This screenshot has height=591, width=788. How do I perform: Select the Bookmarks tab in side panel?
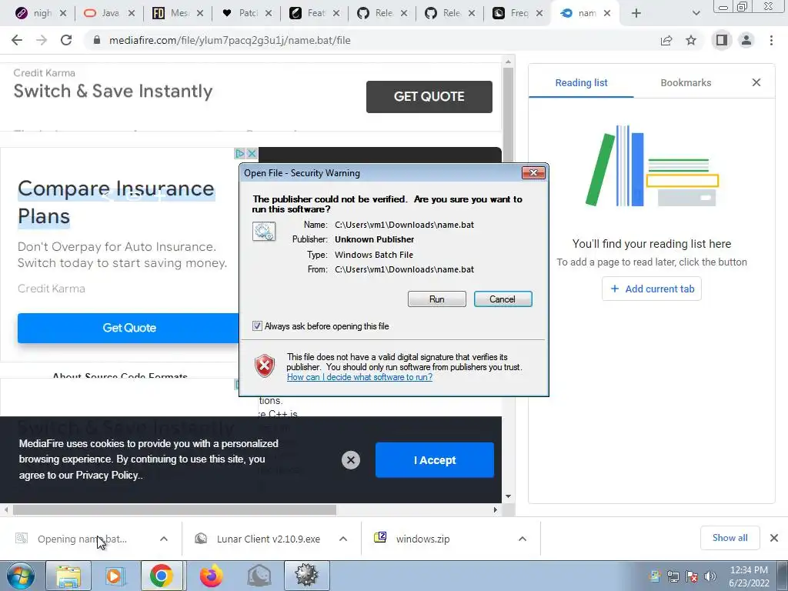686,83
